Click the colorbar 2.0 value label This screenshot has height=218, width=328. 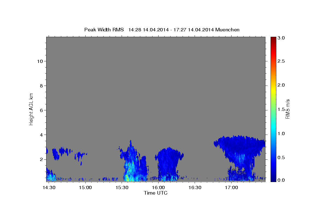(281, 85)
